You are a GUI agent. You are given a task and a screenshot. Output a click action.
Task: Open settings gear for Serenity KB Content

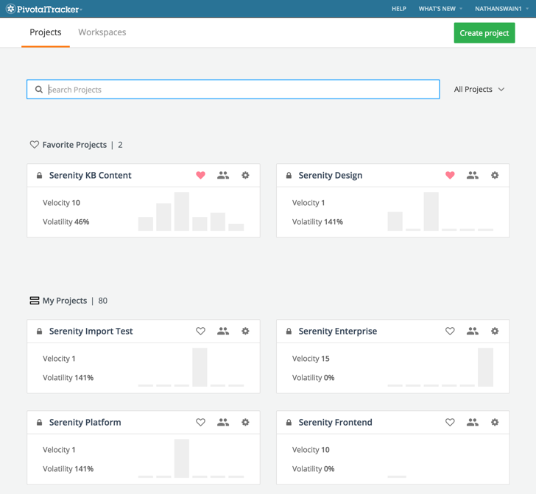(245, 176)
